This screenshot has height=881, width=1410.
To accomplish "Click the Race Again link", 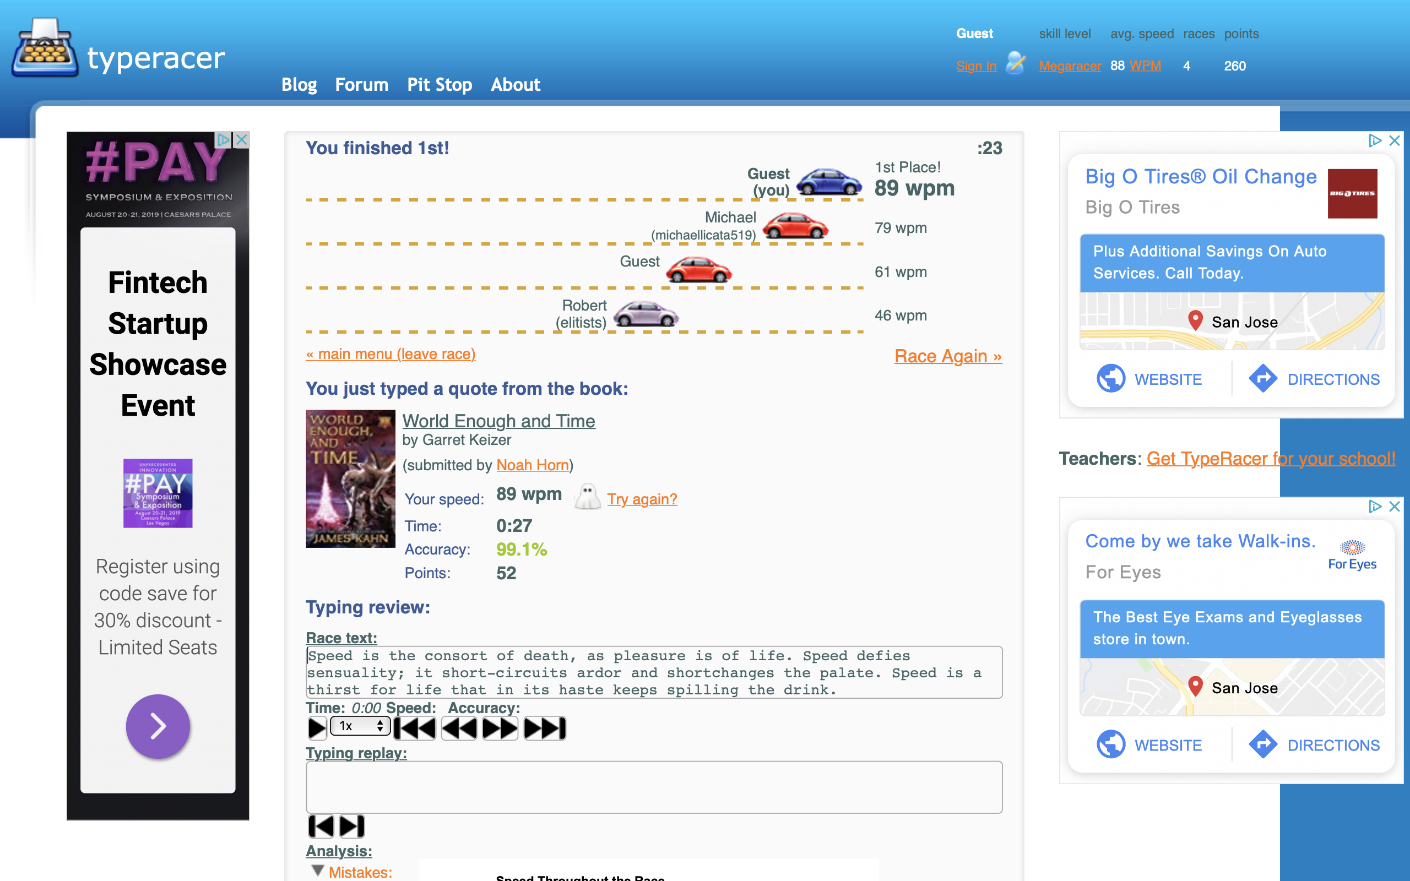I will (947, 356).
